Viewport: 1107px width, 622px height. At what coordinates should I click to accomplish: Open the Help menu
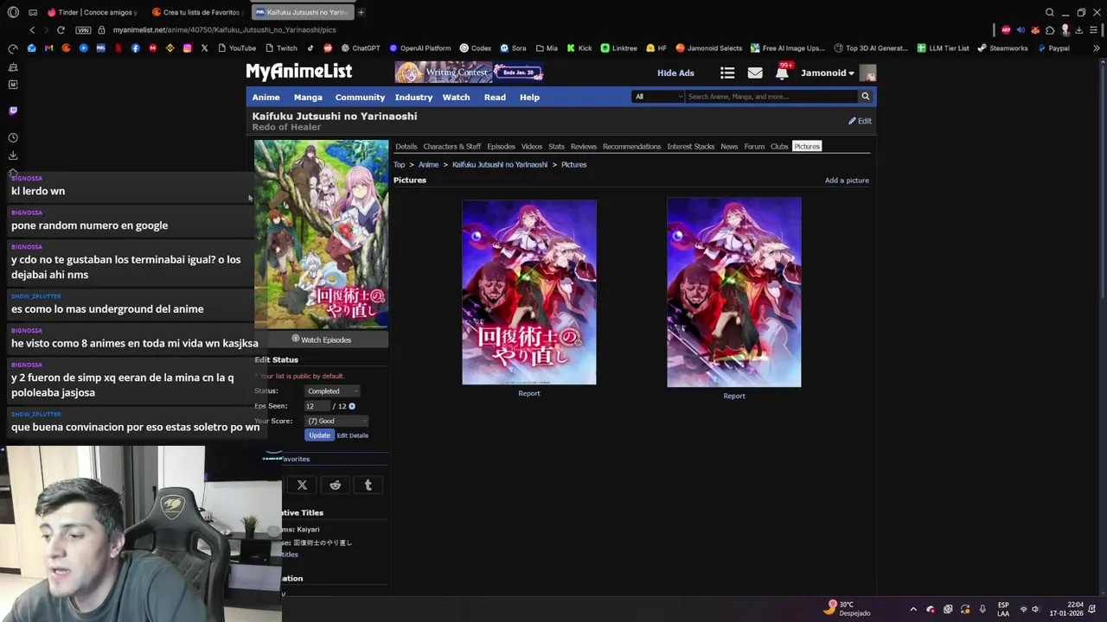pyautogui.click(x=529, y=98)
